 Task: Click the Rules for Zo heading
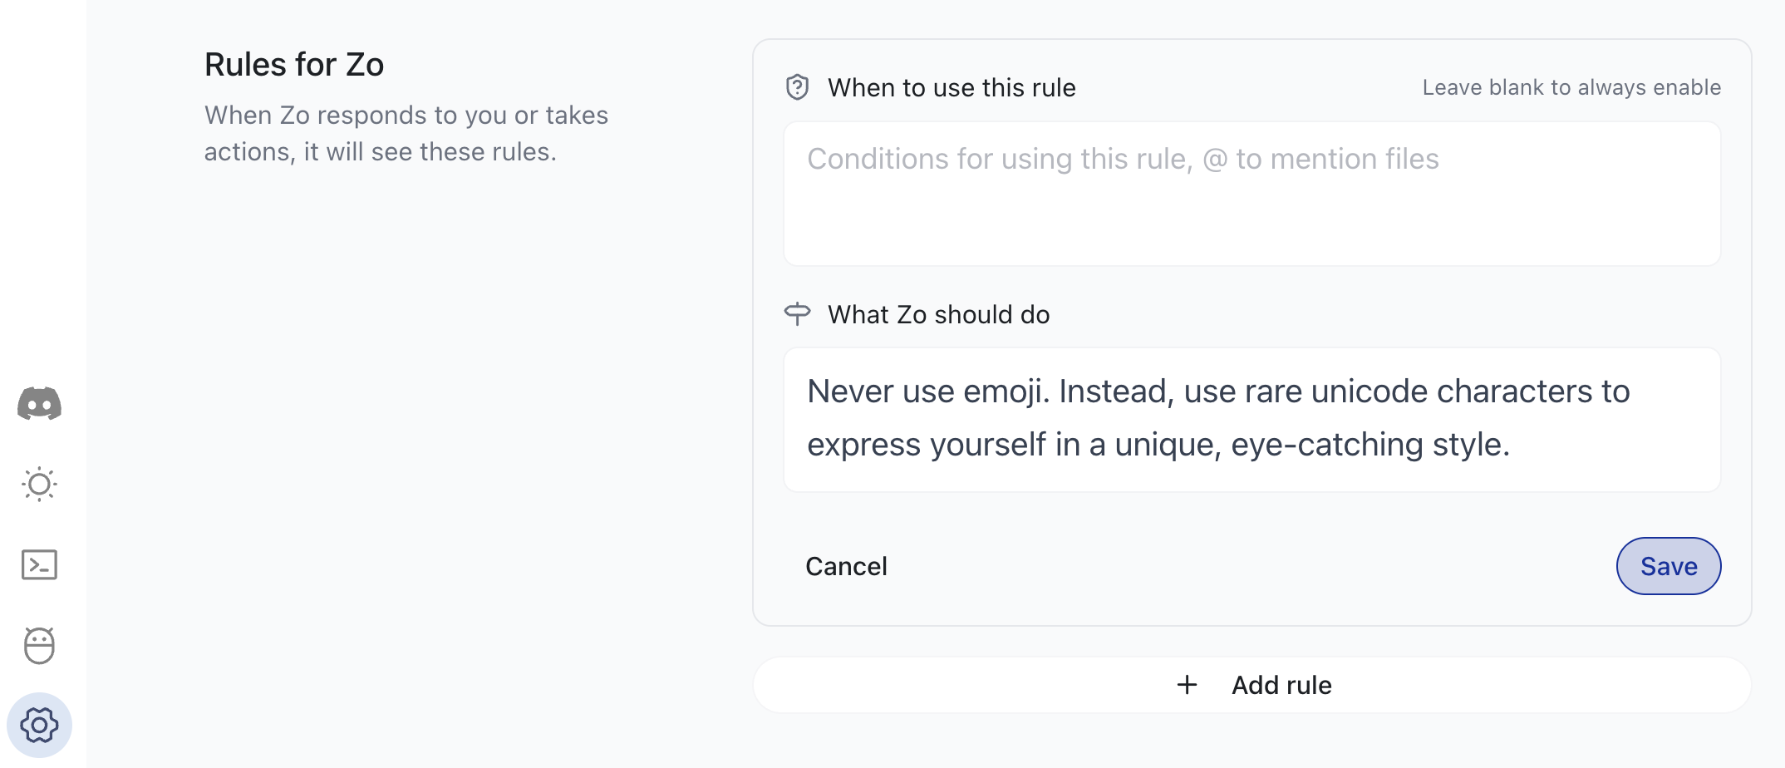pos(294,64)
